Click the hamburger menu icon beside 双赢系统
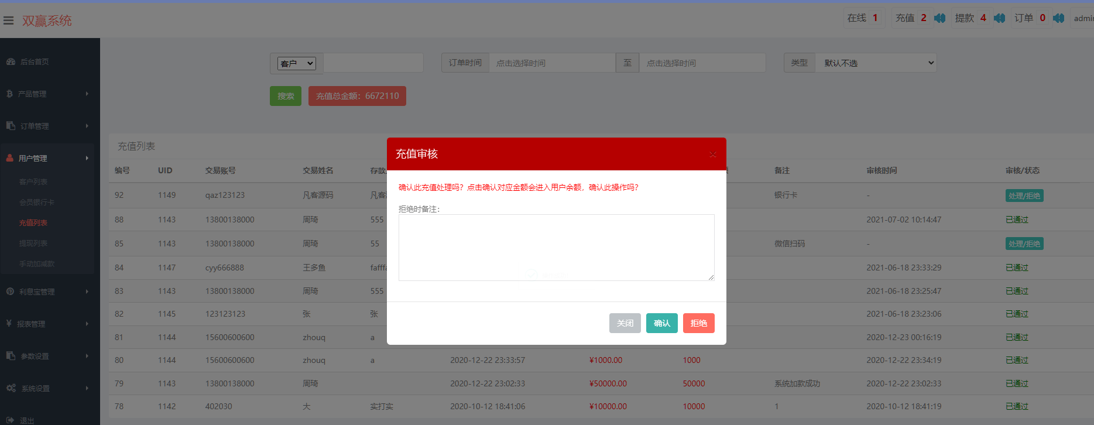Screen dimensions: 1094x425 tap(9, 20)
